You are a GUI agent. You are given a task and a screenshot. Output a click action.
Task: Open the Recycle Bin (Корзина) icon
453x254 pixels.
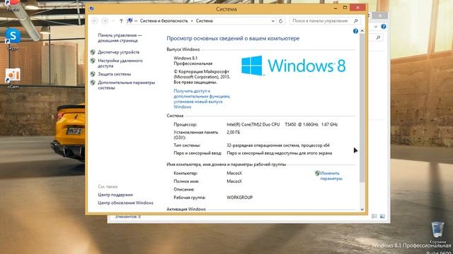coord(437,232)
